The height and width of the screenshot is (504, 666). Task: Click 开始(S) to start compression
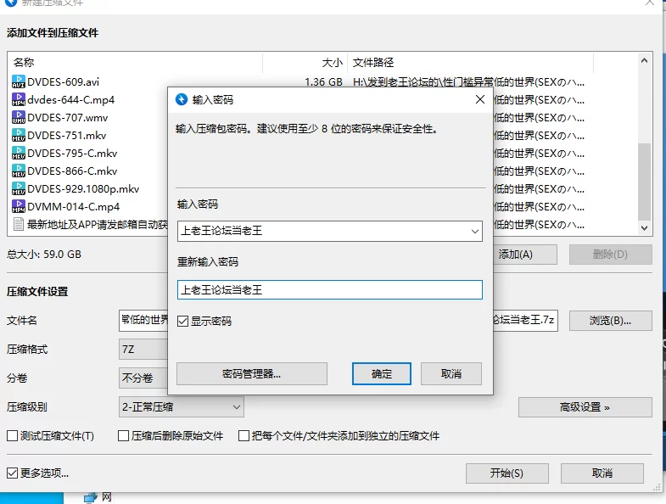point(507,473)
